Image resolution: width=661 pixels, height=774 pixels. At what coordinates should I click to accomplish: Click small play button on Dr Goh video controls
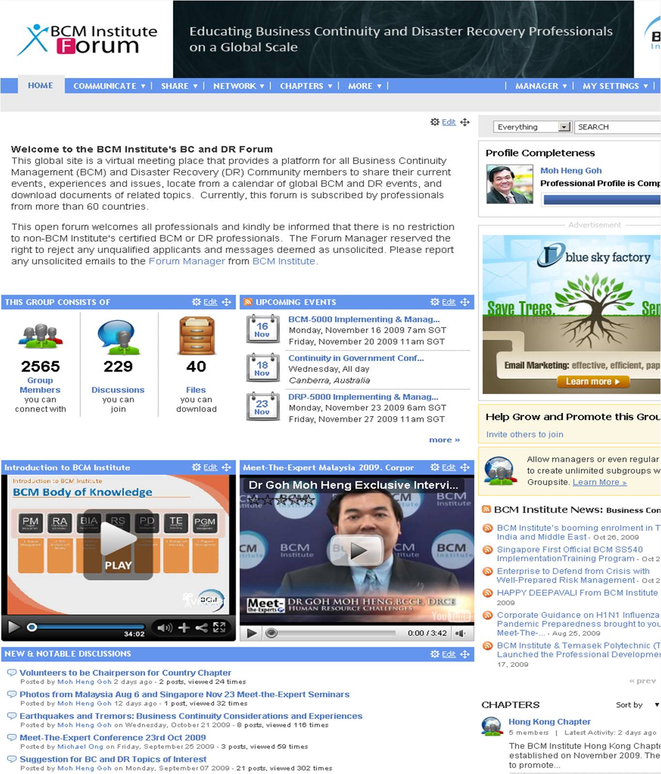click(x=251, y=633)
